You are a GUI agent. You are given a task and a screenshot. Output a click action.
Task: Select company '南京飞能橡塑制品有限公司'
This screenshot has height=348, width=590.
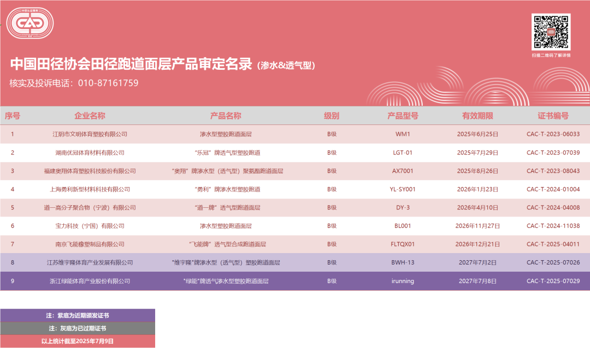90,244
